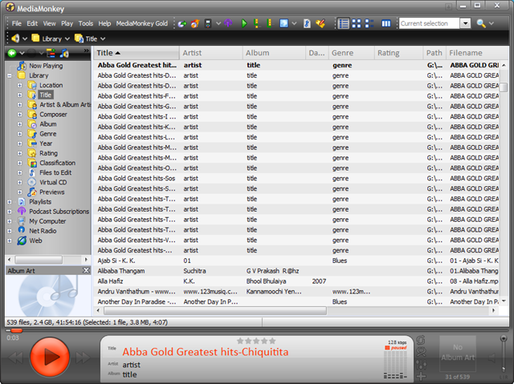The image size is (514, 384).
Task: Click the speaker icon in navigation bar
Action: (15, 38)
